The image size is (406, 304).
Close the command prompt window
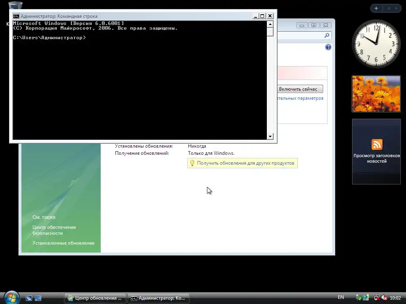pyautogui.click(x=270, y=16)
